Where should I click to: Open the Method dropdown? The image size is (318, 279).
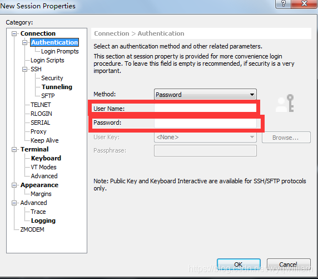[205, 94]
